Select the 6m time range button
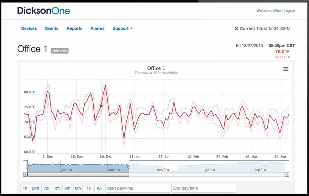This screenshot has height=196, width=309. click(x=78, y=188)
